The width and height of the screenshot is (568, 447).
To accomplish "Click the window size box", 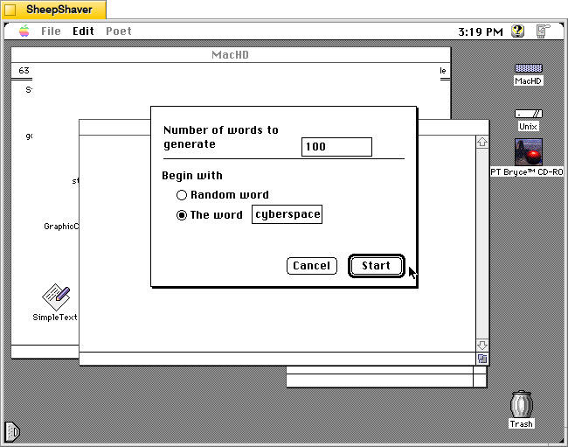I will click(x=482, y=359).
